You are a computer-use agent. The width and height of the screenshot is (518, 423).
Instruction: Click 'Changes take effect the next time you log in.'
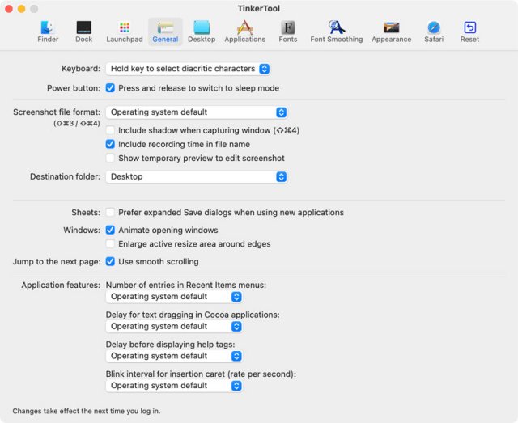[87, 411]
